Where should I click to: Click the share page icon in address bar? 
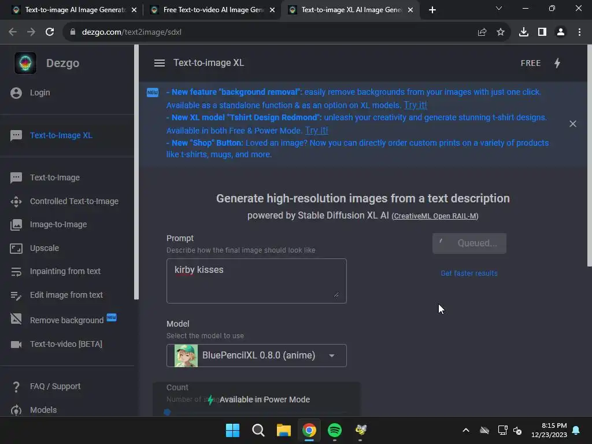(482, 32)
